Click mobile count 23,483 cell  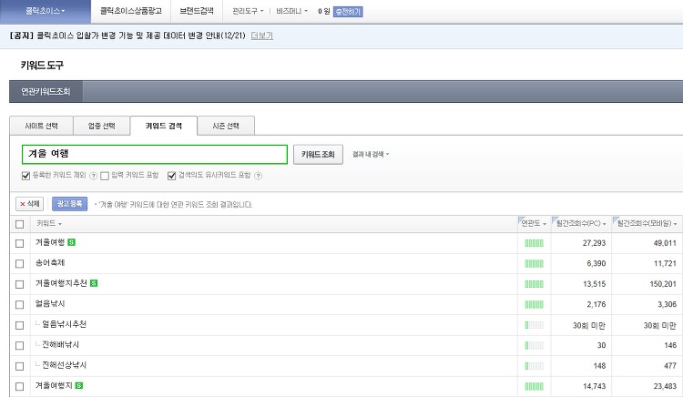point(665,386)
